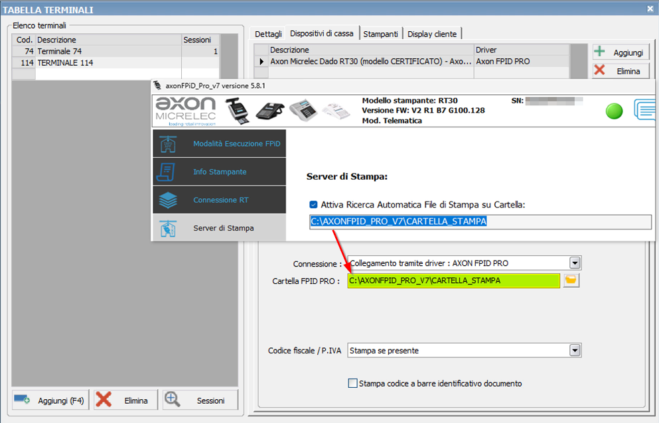This screenshot has height=423, width=659.
Task: Browse for the Cartella FPID PRO folder
Action: point(571,280)
